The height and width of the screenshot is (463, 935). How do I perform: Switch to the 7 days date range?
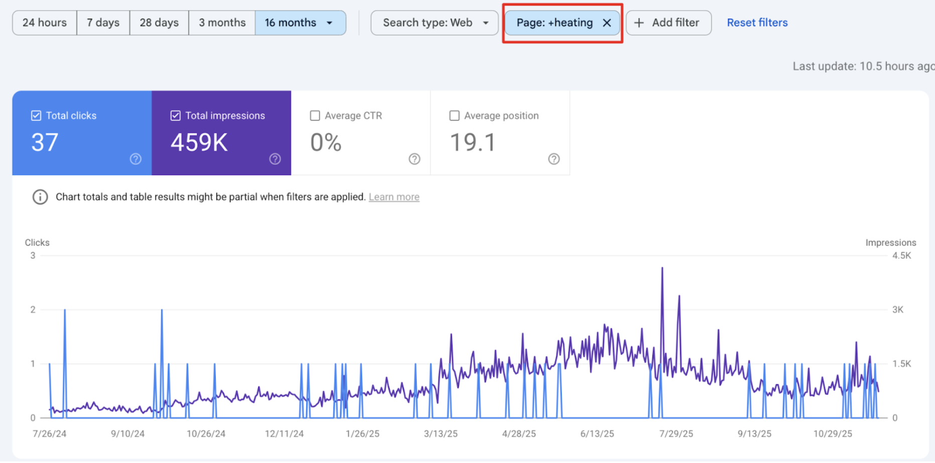click(x=103, y=23)
